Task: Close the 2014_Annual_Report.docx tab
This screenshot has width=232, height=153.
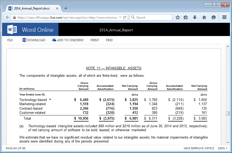Action: 57,8
